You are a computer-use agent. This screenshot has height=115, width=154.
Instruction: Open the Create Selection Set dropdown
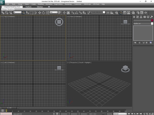coord(98,12)
